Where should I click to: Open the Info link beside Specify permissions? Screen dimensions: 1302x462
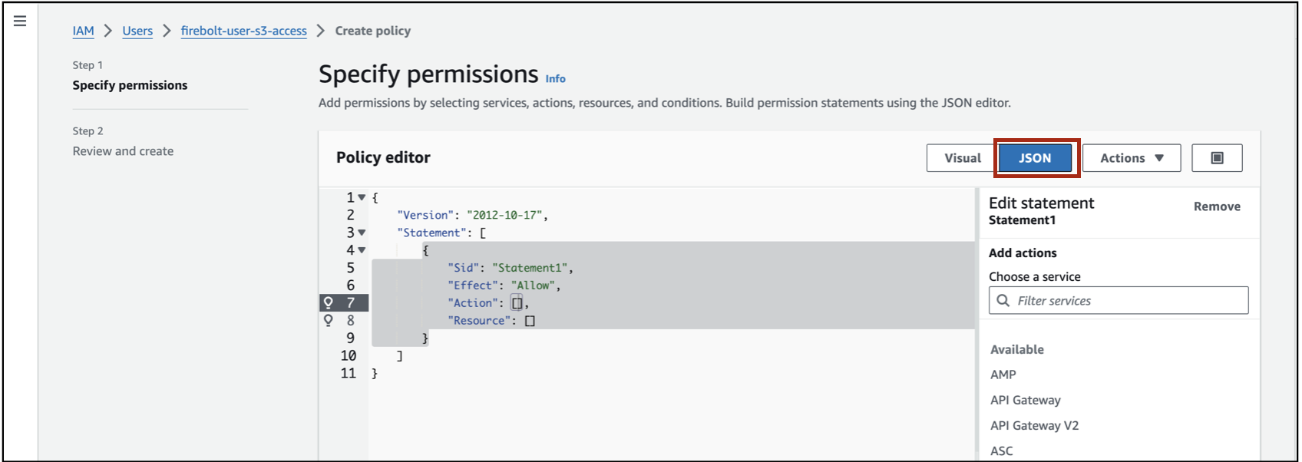coord(555,78)
